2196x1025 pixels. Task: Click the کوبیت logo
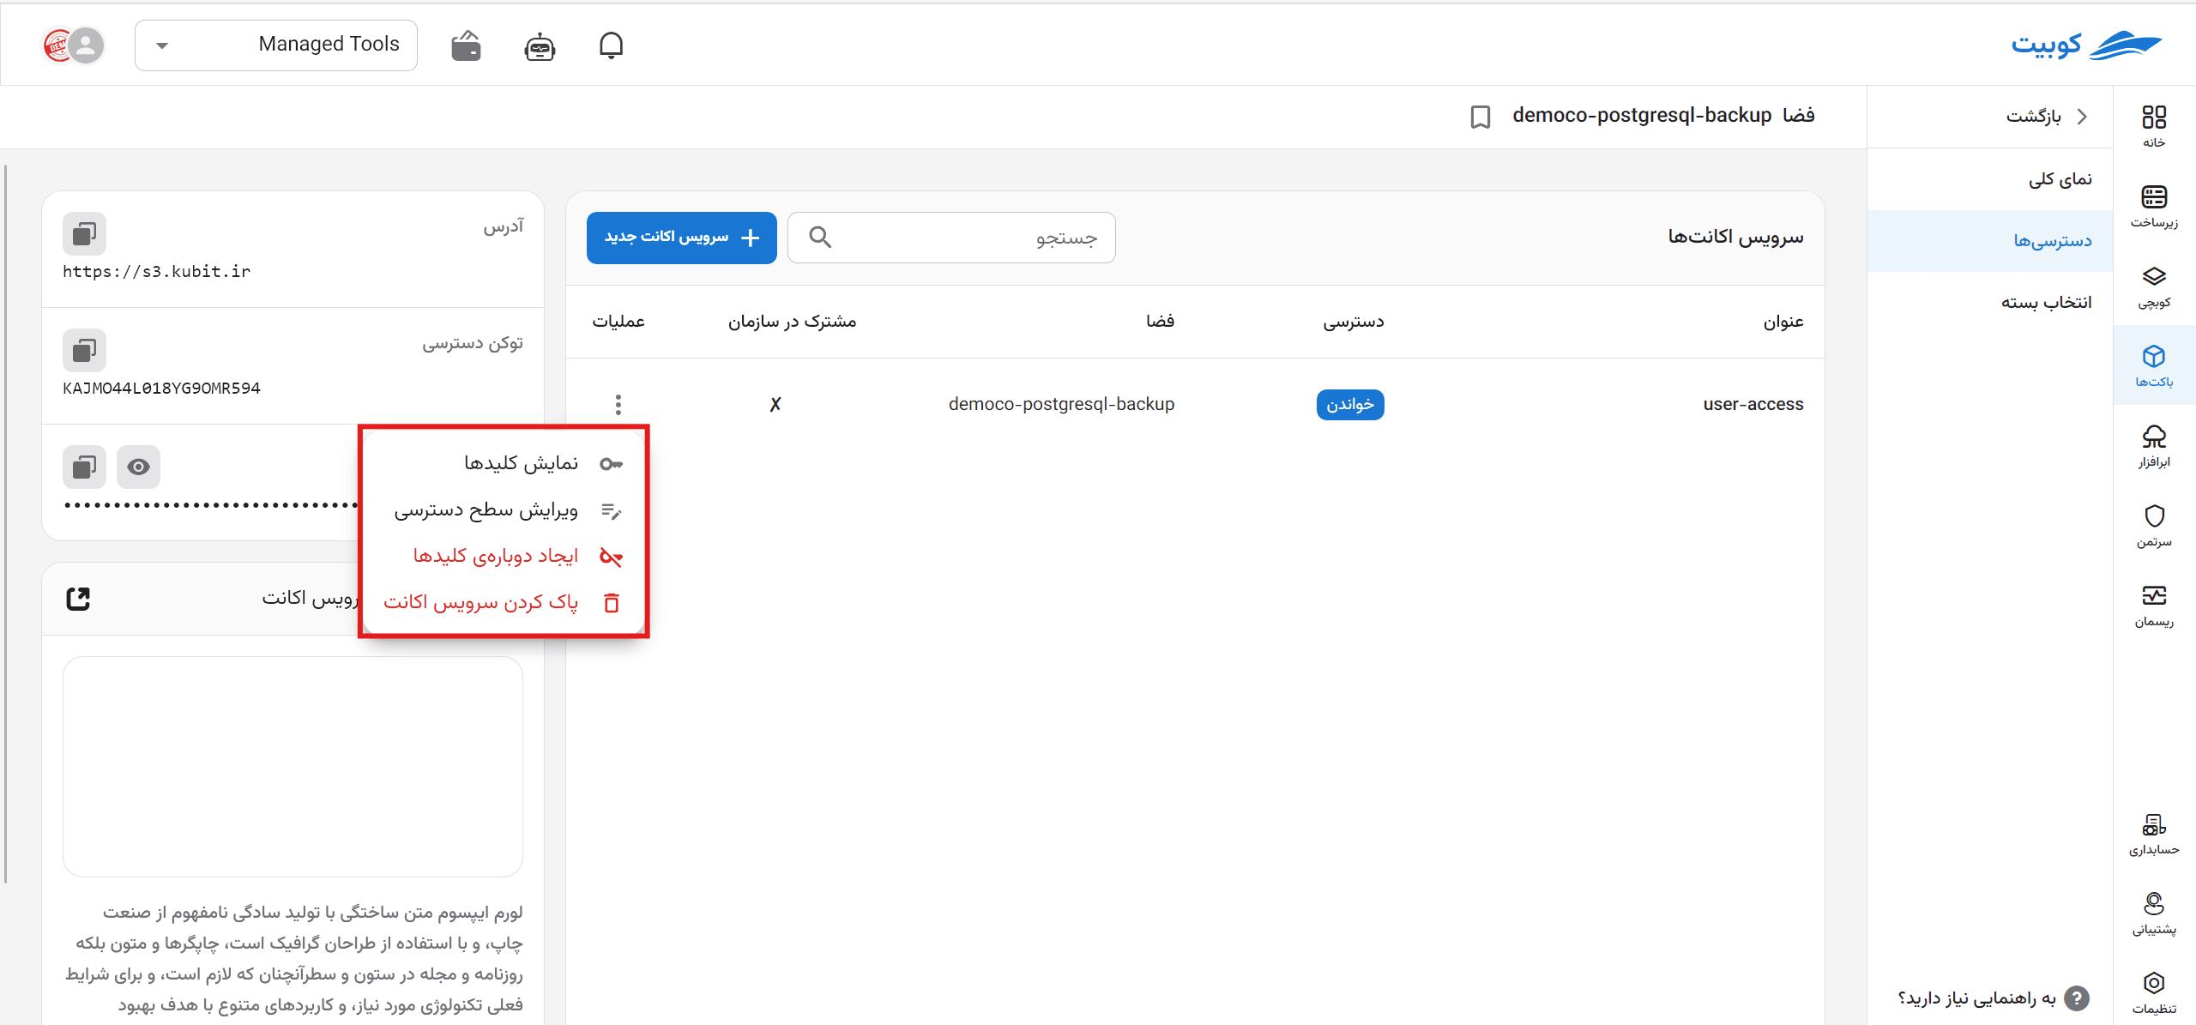tap(2086, 45)
